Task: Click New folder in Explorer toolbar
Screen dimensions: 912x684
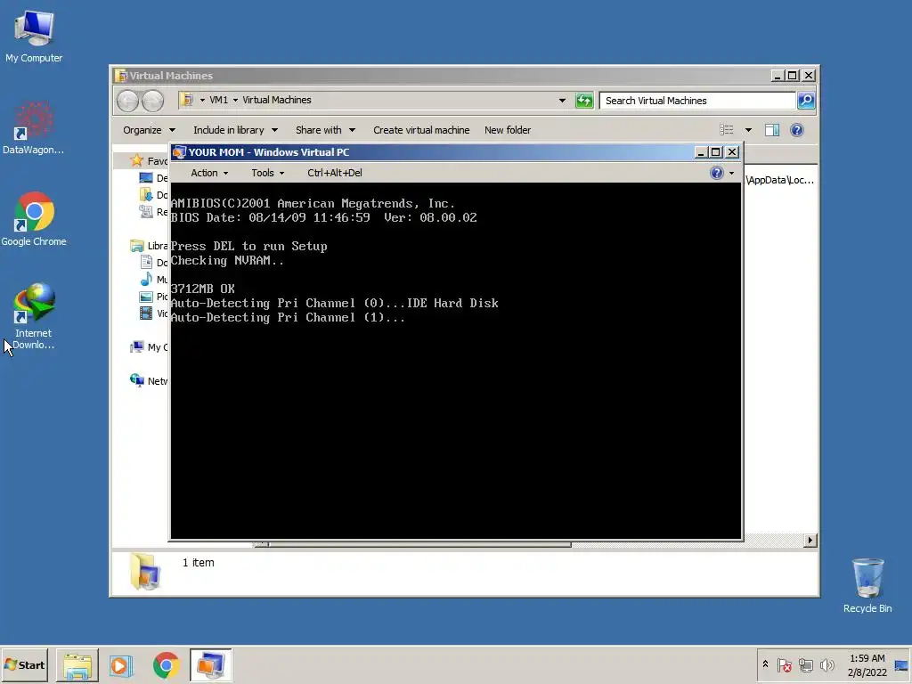Action: 507,130
